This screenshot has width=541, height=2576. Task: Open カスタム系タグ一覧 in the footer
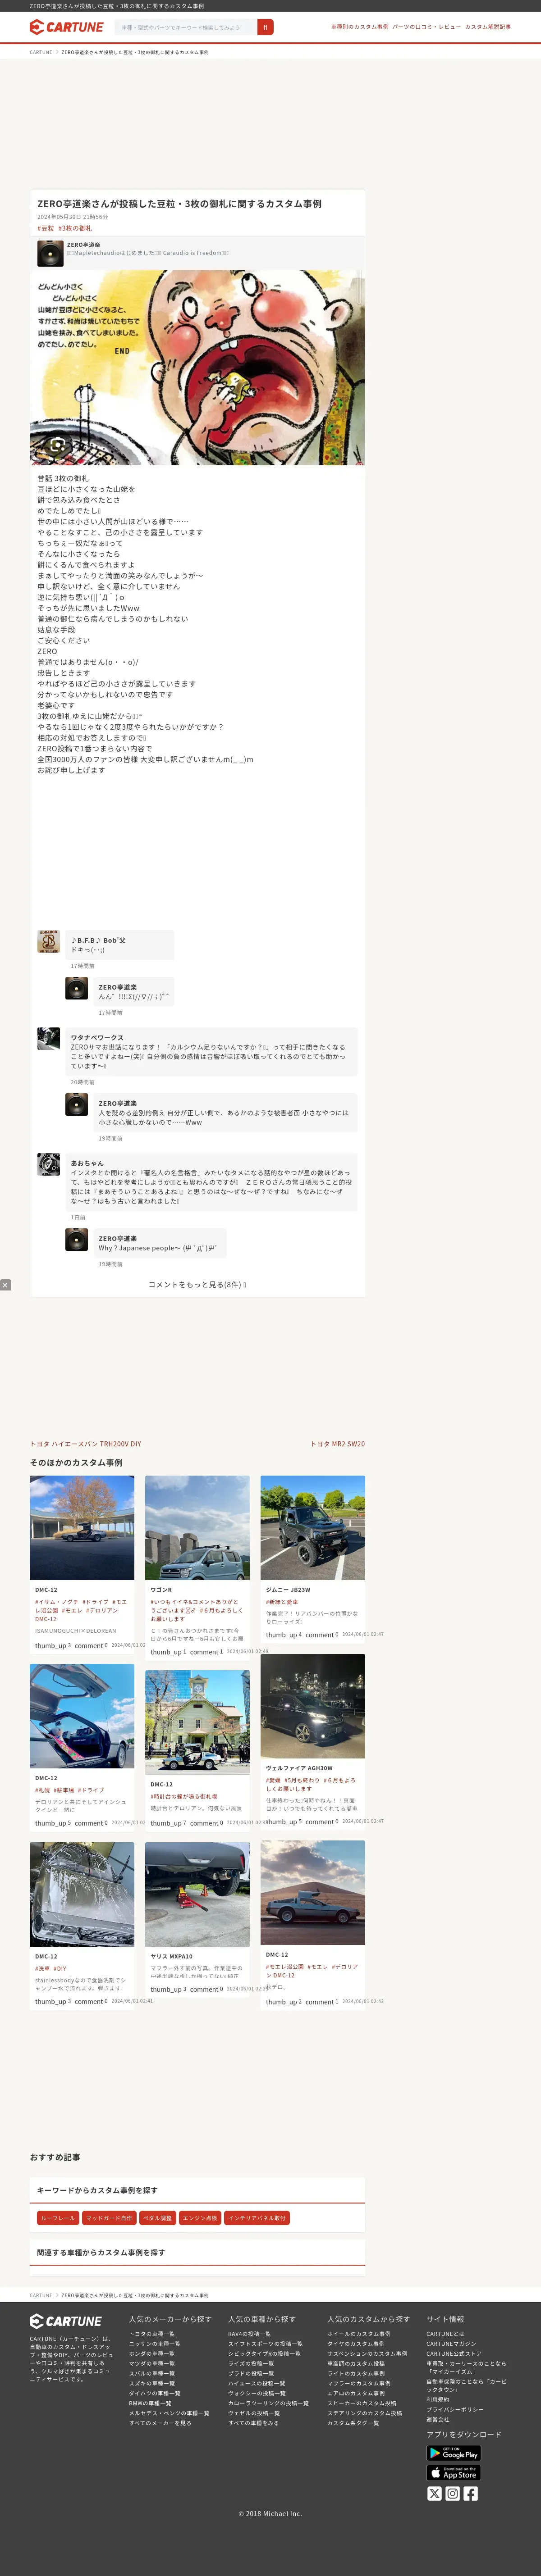pos(353,2423)
